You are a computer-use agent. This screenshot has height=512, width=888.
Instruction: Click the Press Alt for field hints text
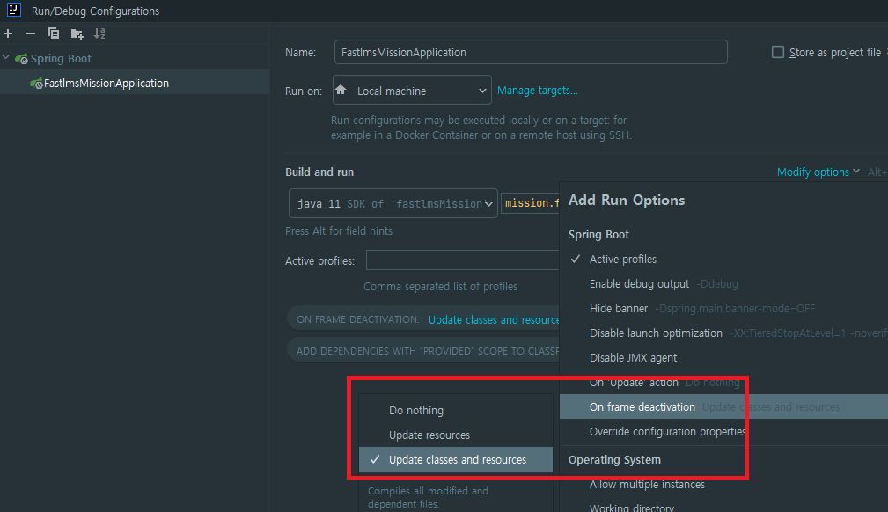coord(339,231)
